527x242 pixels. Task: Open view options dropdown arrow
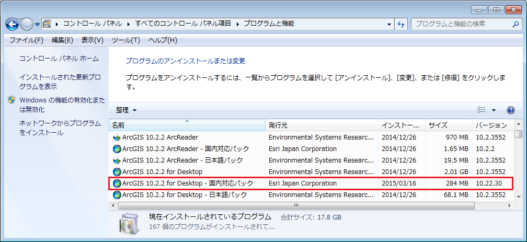494,110
